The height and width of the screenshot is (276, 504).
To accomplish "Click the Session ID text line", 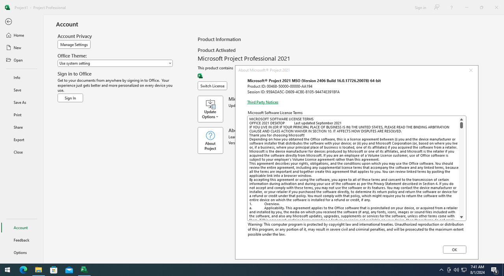I will point(293,92).
